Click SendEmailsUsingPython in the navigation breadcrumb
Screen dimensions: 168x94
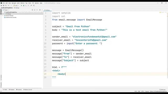click(7, 8)
